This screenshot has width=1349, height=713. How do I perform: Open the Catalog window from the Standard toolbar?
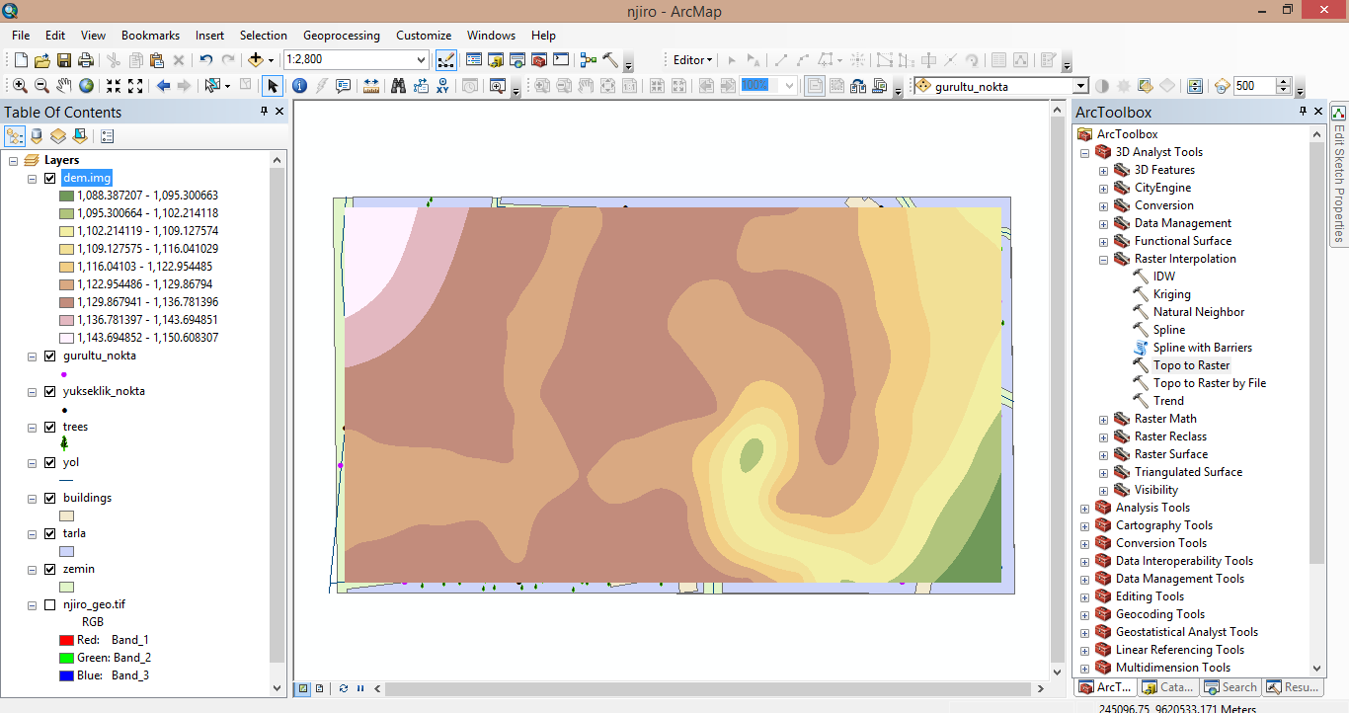[x=495, y=60]
